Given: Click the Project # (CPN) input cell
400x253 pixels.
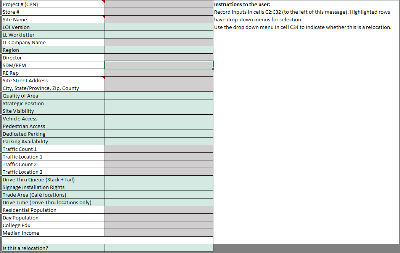Looking at the screenshot, I should (159, 4).
